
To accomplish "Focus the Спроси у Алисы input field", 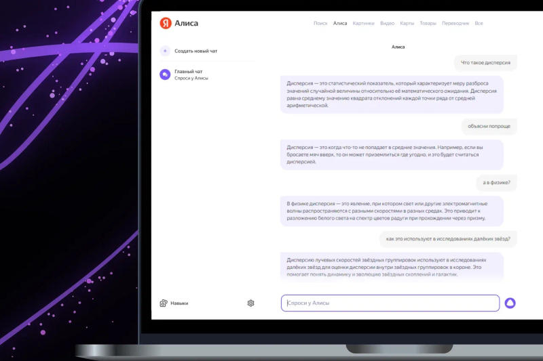I will click(x=390, y=303).
